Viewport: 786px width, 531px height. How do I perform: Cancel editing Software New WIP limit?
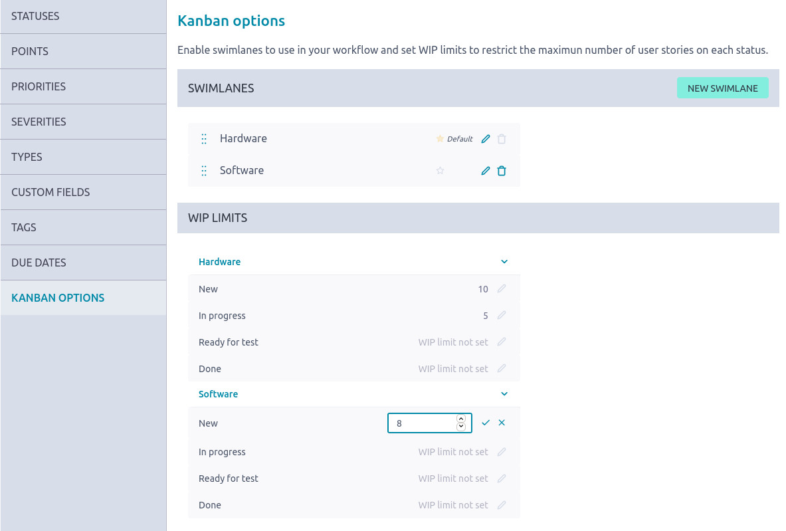click(502, 423)
